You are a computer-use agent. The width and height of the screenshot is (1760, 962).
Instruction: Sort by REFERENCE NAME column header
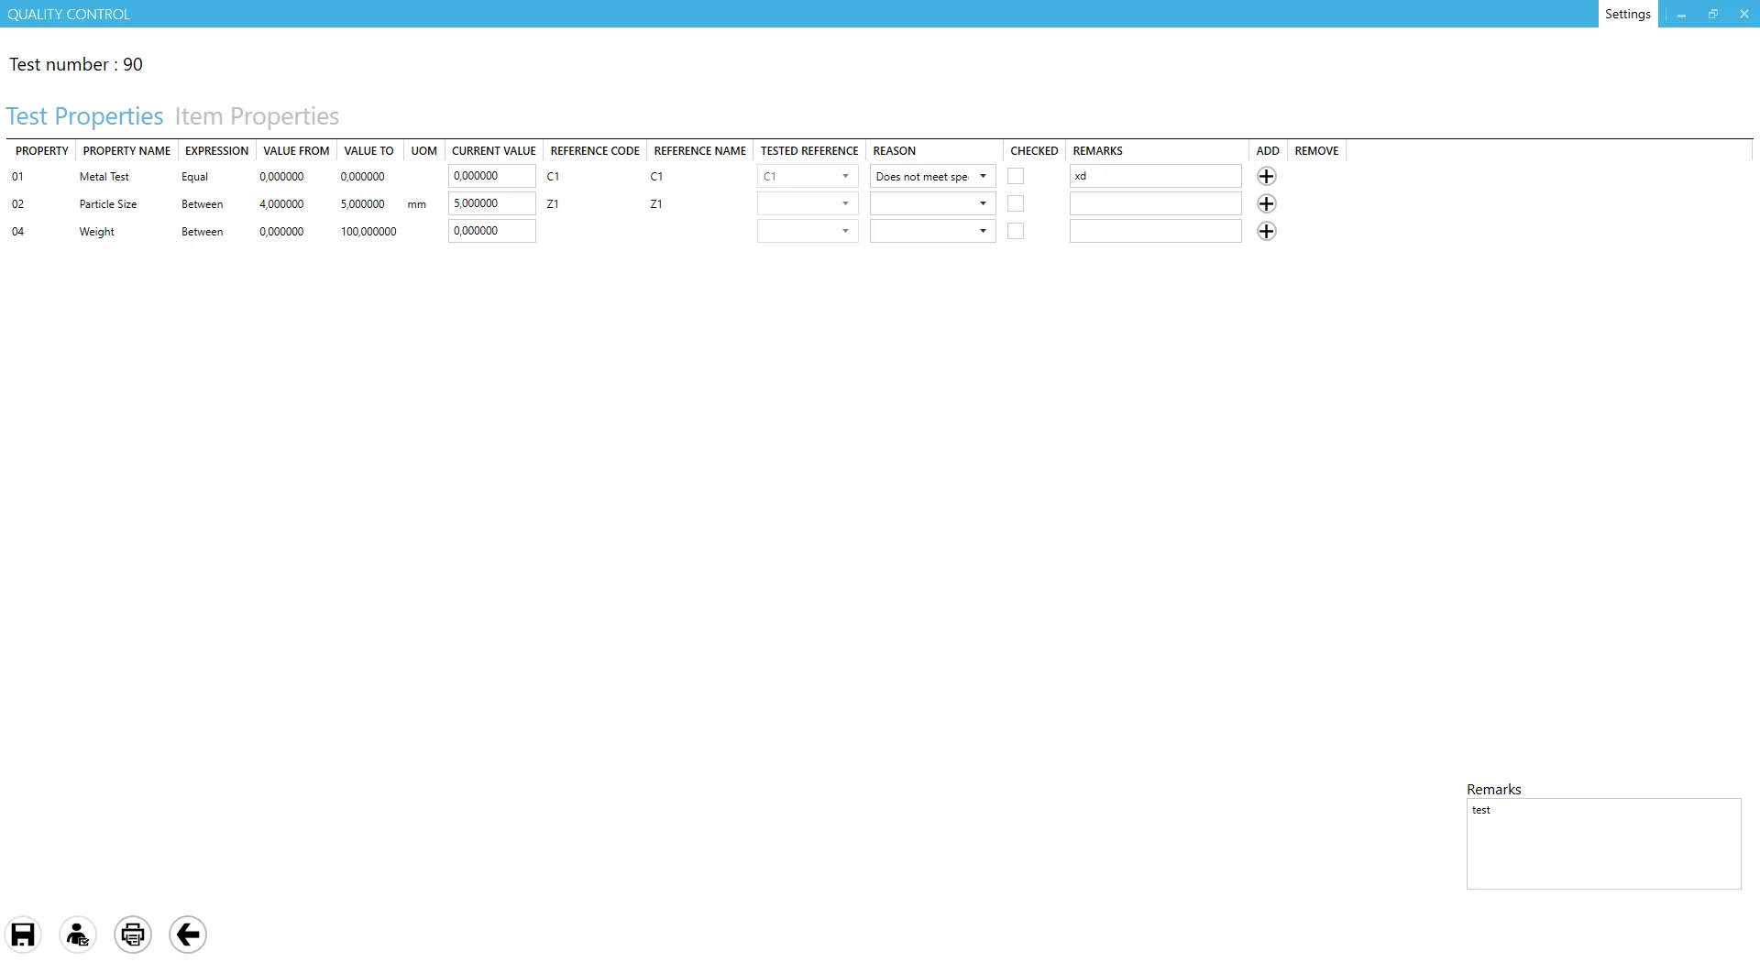699,151
